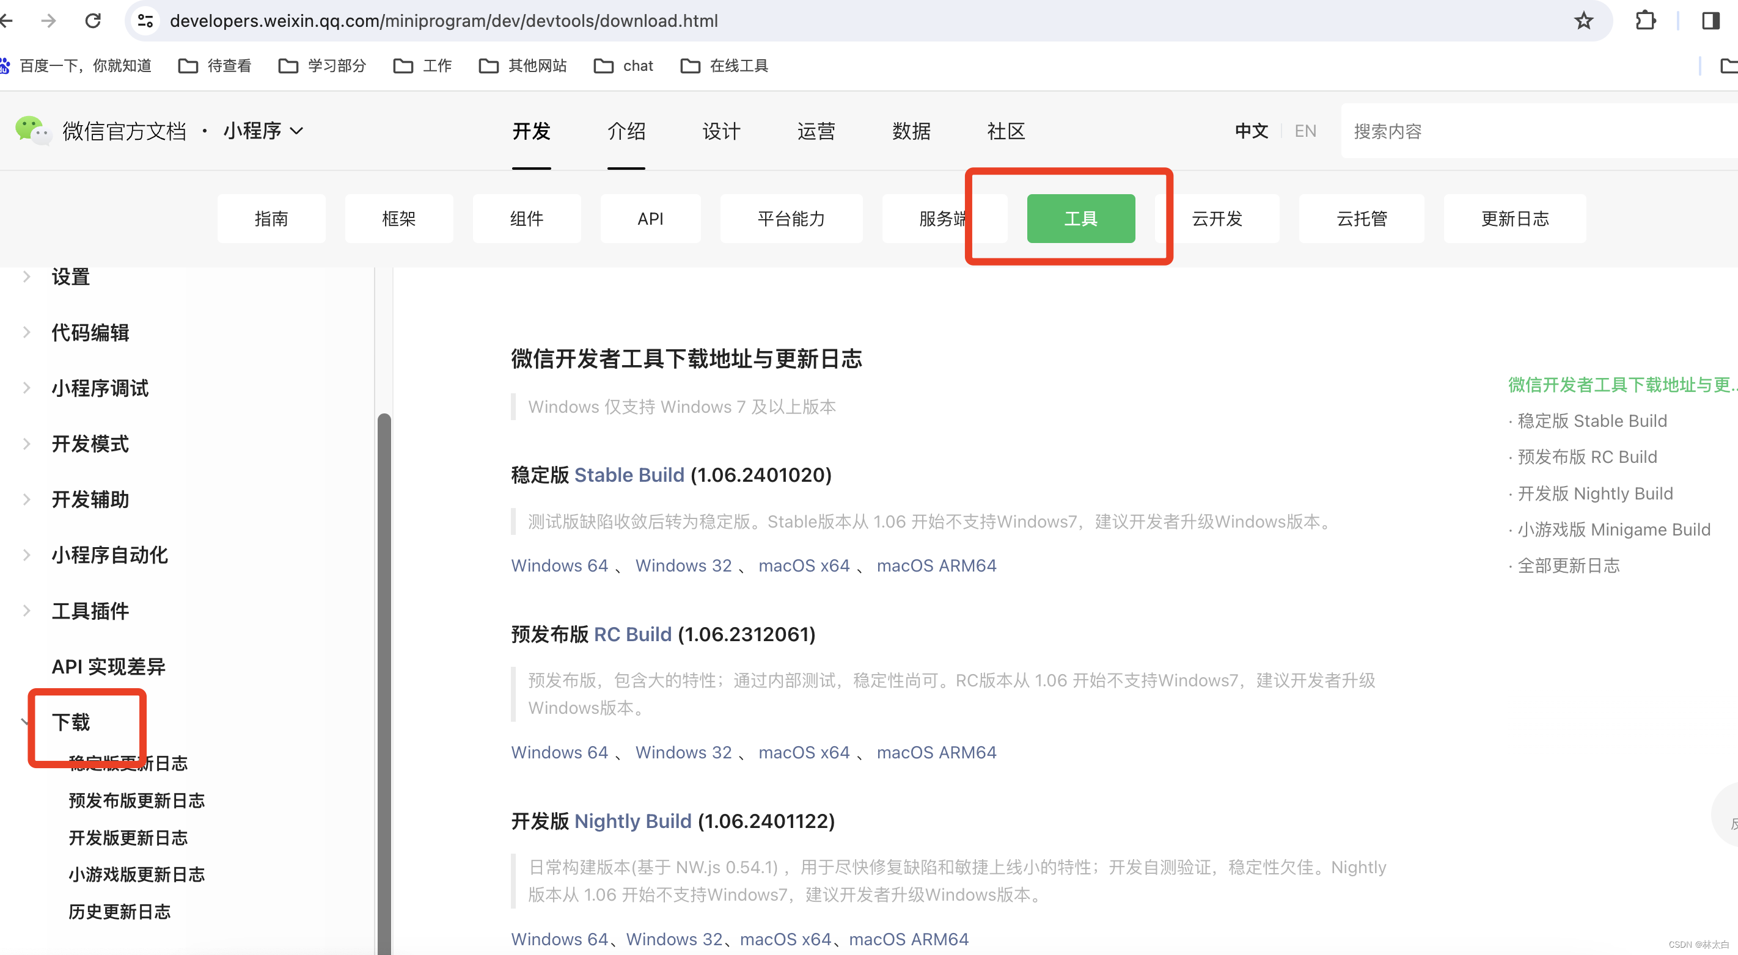Toggle the browser side panel icon

click(x=1711, y=21)
